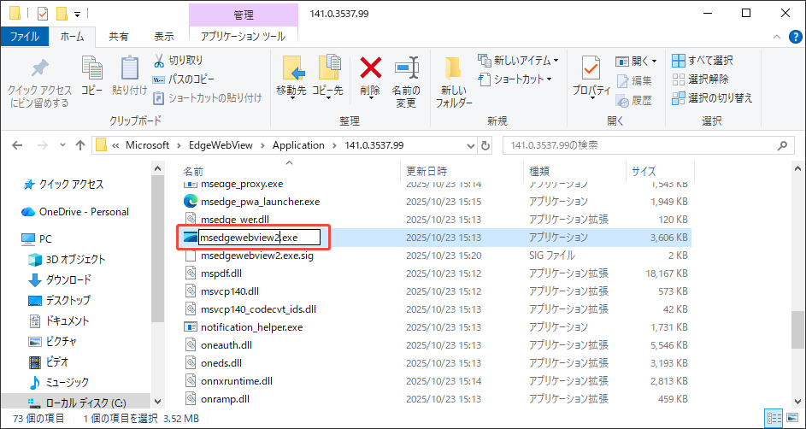Switch to the Share (共有) tab

[119, 37]
